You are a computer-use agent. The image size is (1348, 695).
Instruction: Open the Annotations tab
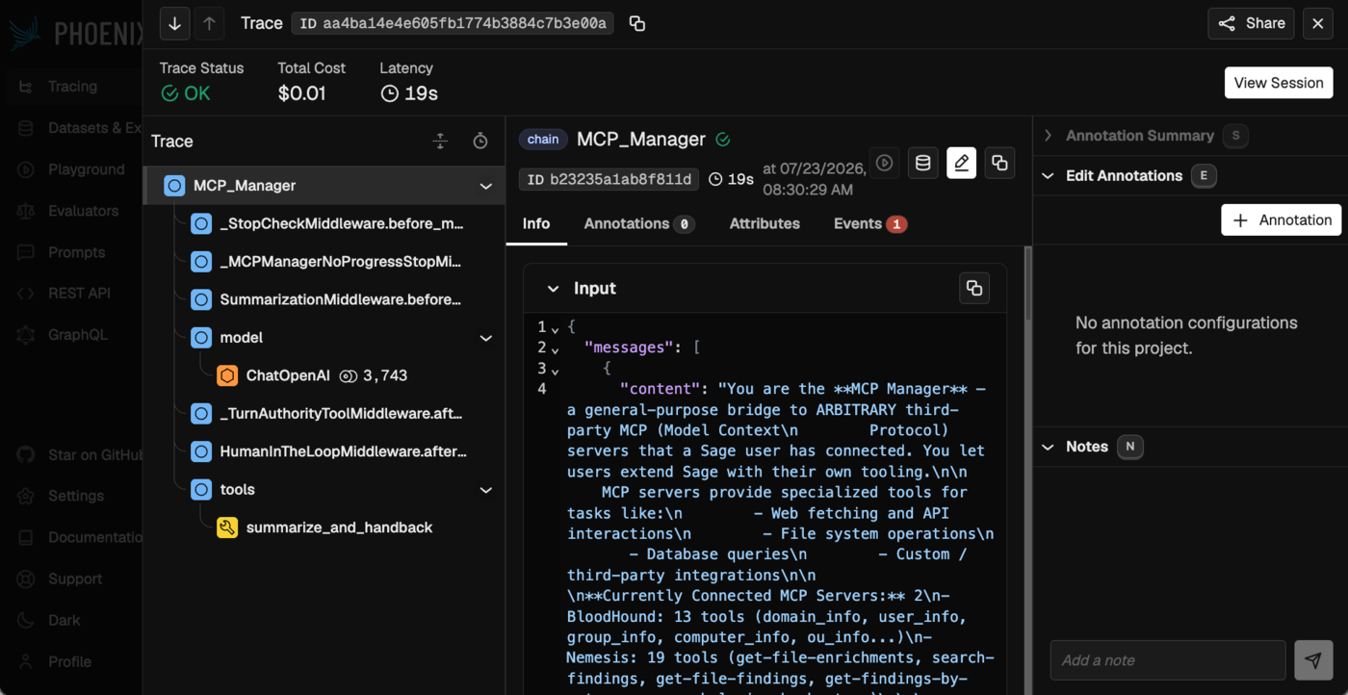point(639,223)
